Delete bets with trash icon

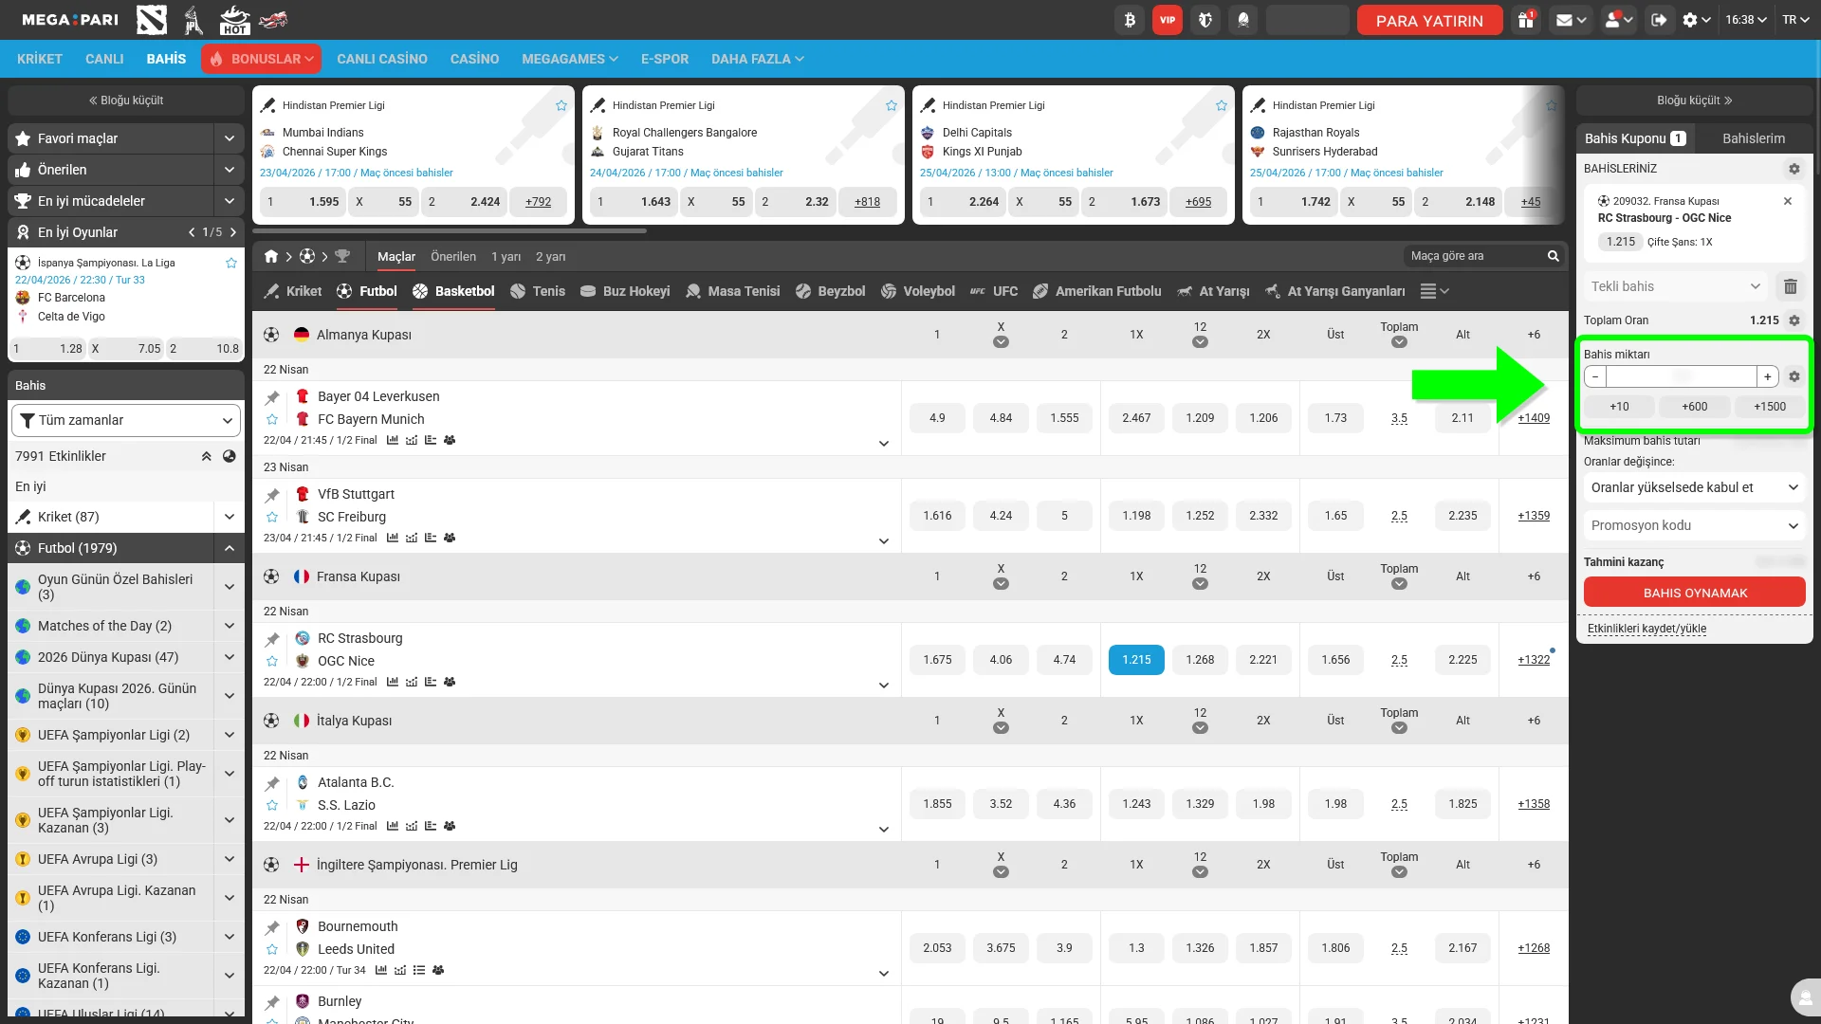(1791, 286)
